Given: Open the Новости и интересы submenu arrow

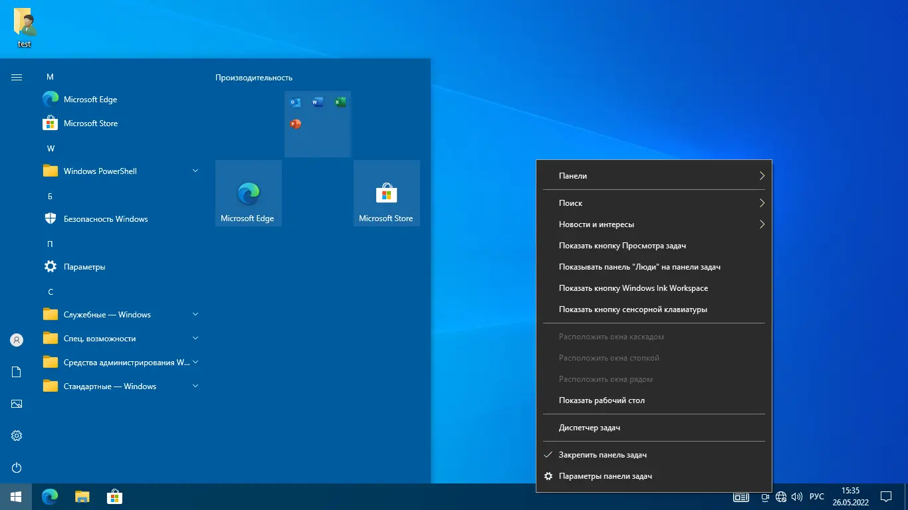Looking at the screenshot, I should pyautogui.click(x=762, y=224).
